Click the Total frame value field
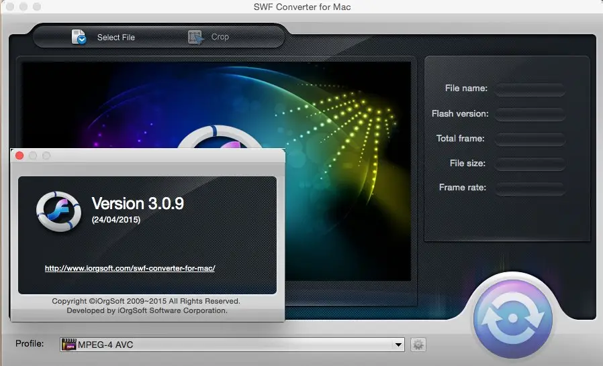The image size is (603, 366). (x=530, y=139)
